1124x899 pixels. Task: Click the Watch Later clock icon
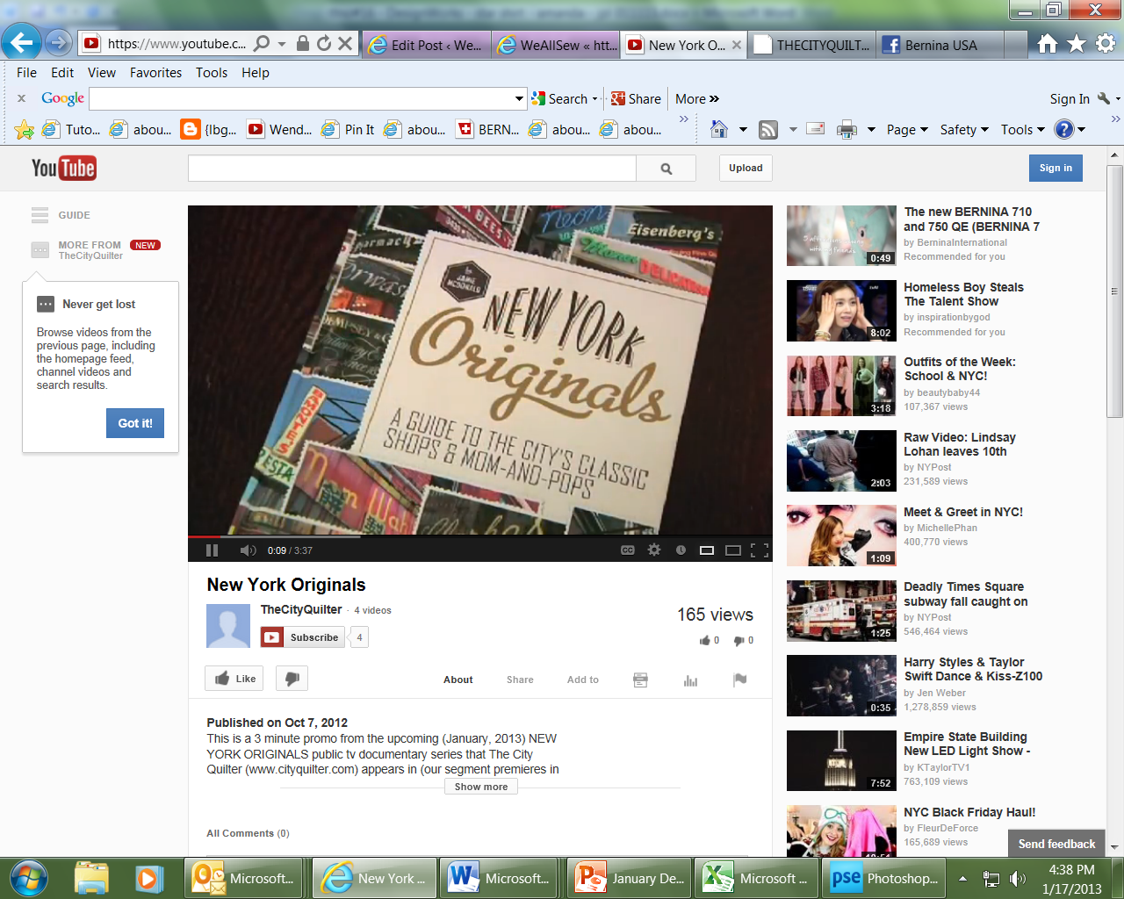(681, 550)
